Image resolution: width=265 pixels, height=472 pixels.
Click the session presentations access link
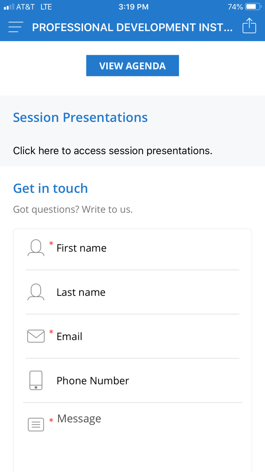point(113,150)
